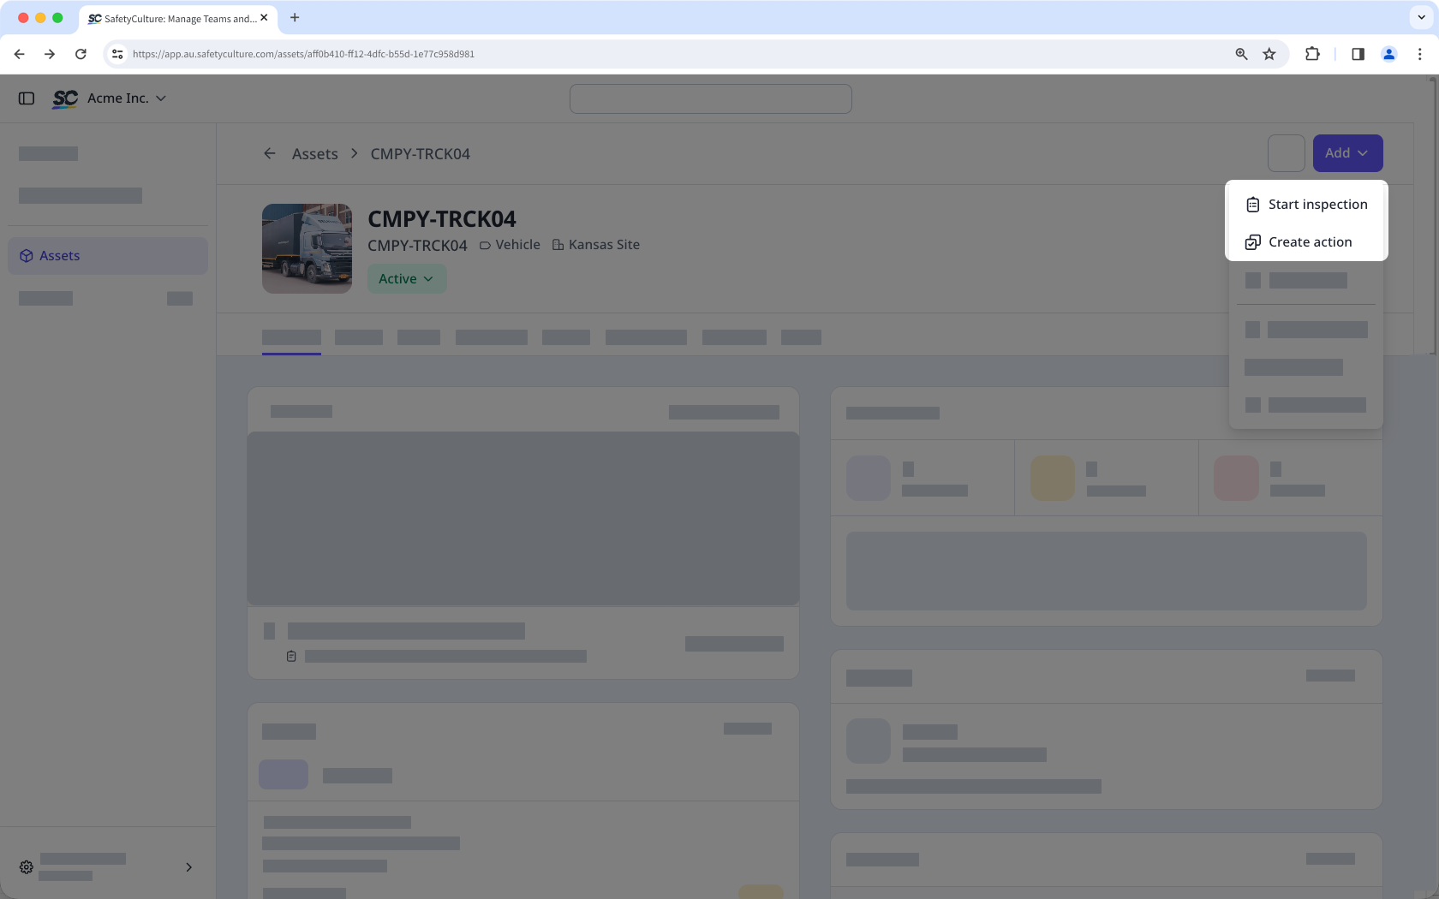Click the CMPY-TRCK04 breadcrumb text
The image size is (1439, 899).
pyautogui.click(x=420, y=154)
